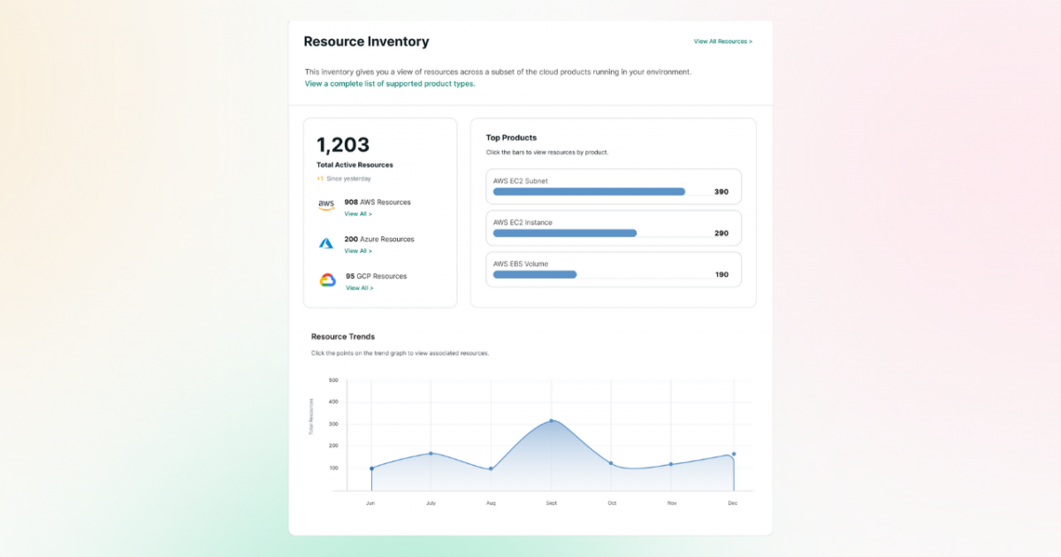Screen dimensions: 1061x557
Task: View a complete list of supported product types
Action: pos(390,83)
